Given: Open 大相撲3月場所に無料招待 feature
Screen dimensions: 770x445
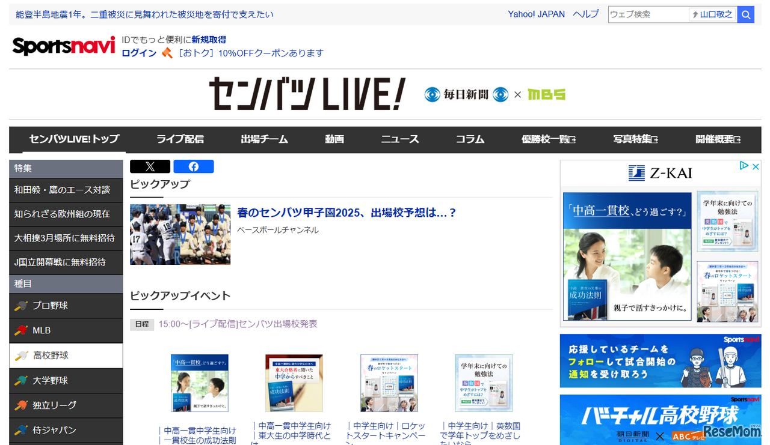Looking at the screenshot, I should 66,238.
